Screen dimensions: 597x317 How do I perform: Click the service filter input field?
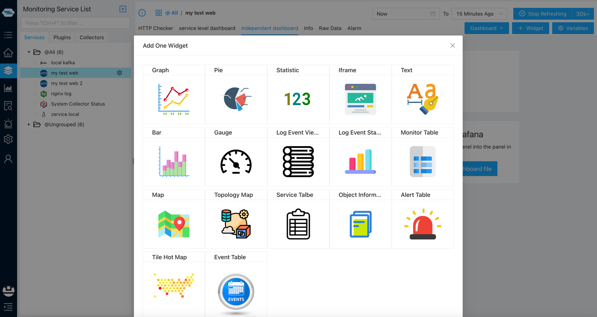(75, 23)
